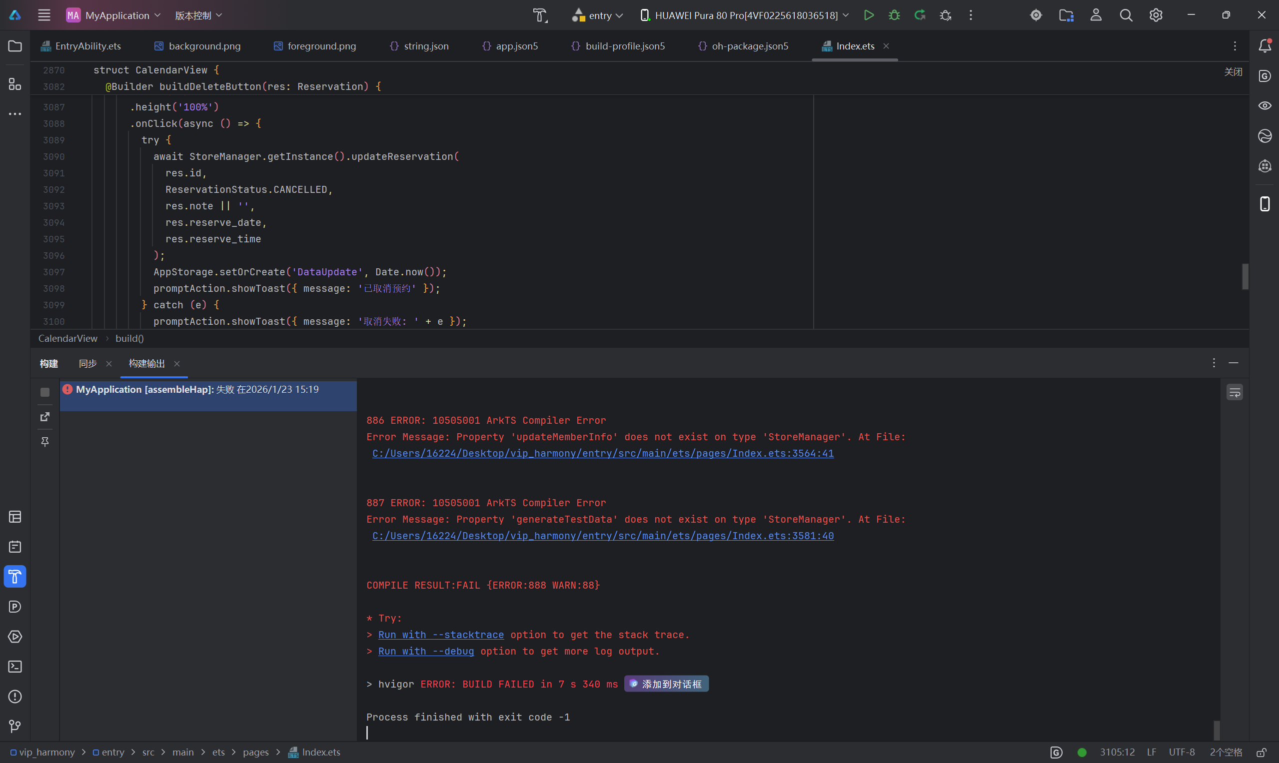Click the search magnifier icon

click(x=1126, y=15)
